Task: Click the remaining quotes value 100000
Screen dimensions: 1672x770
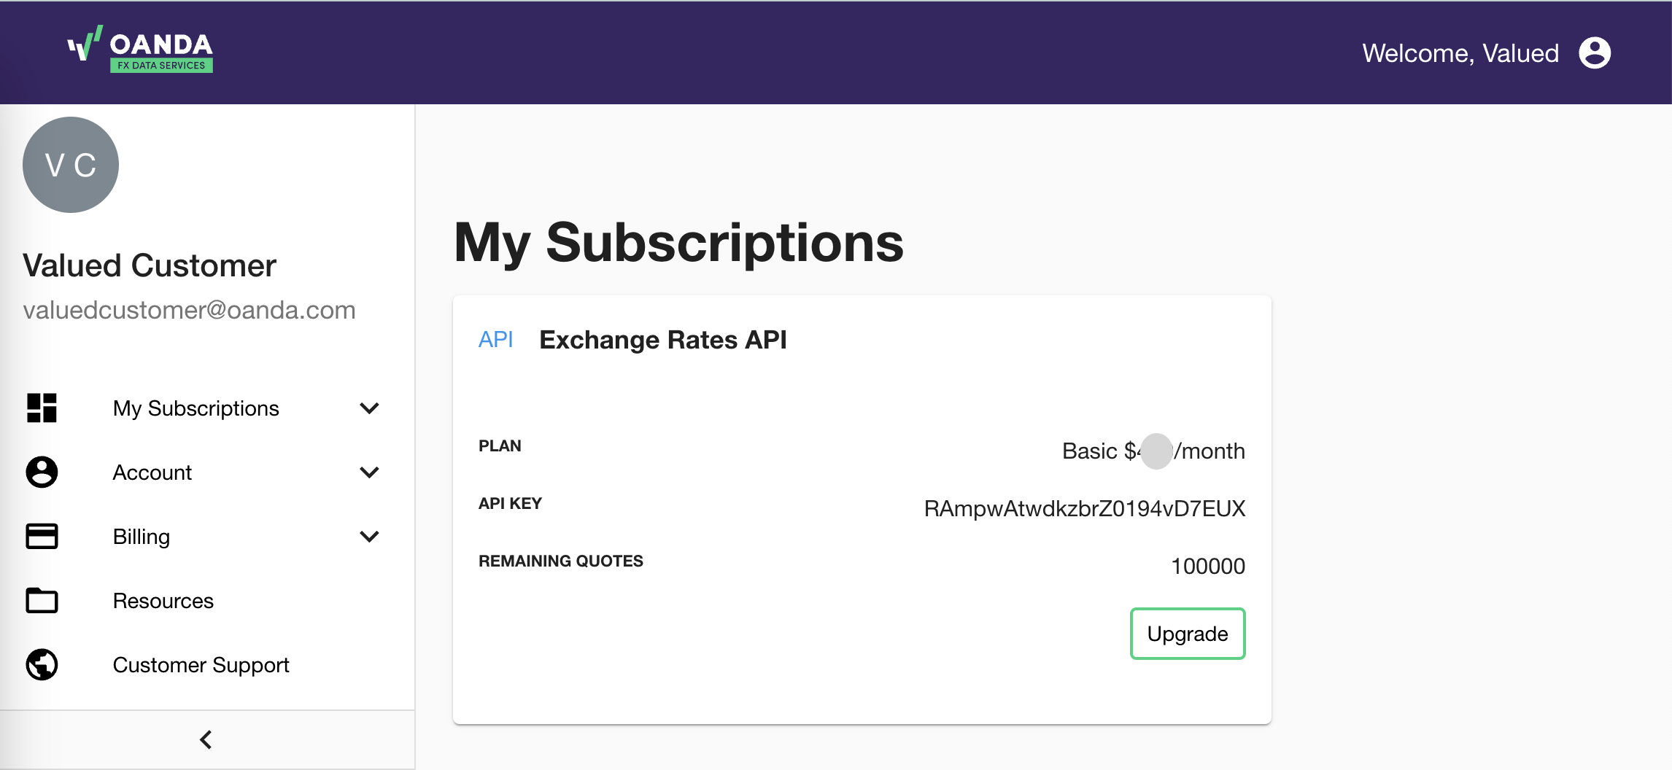Action: click(1208, 566)
